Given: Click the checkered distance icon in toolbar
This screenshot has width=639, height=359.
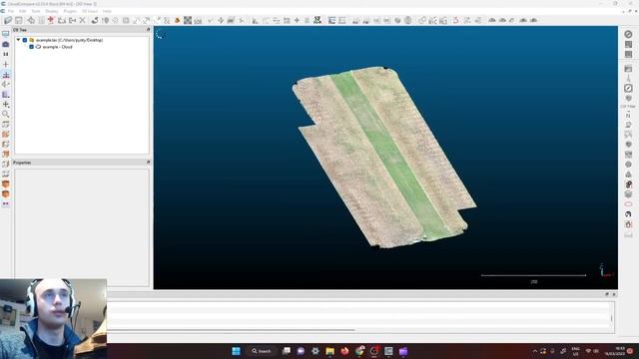Looking at the screenshot, I should (x=188, y=20).
